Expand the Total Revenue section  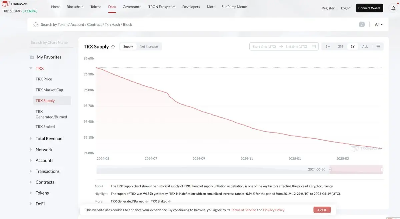(x=31, y=139)
